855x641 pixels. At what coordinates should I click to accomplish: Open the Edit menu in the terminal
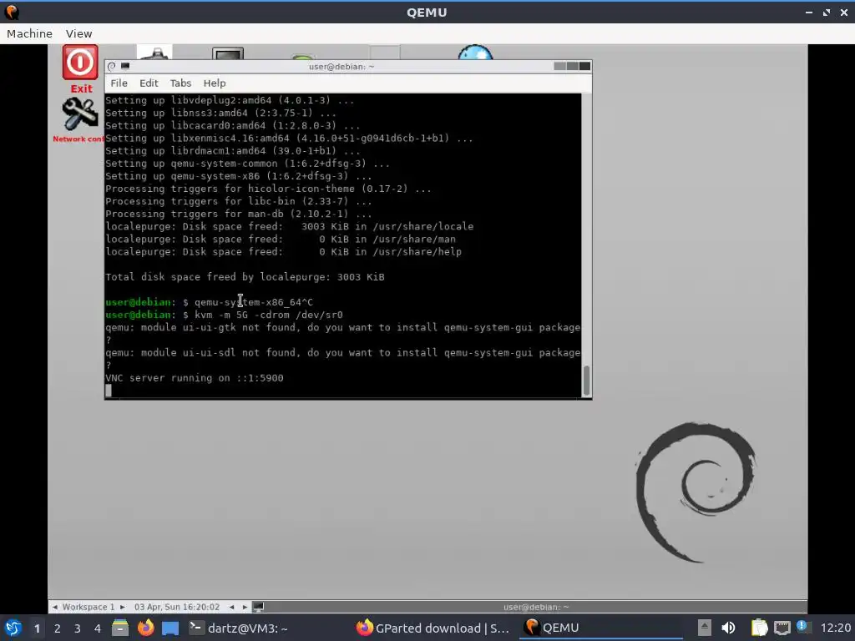[x=149, y=83]
